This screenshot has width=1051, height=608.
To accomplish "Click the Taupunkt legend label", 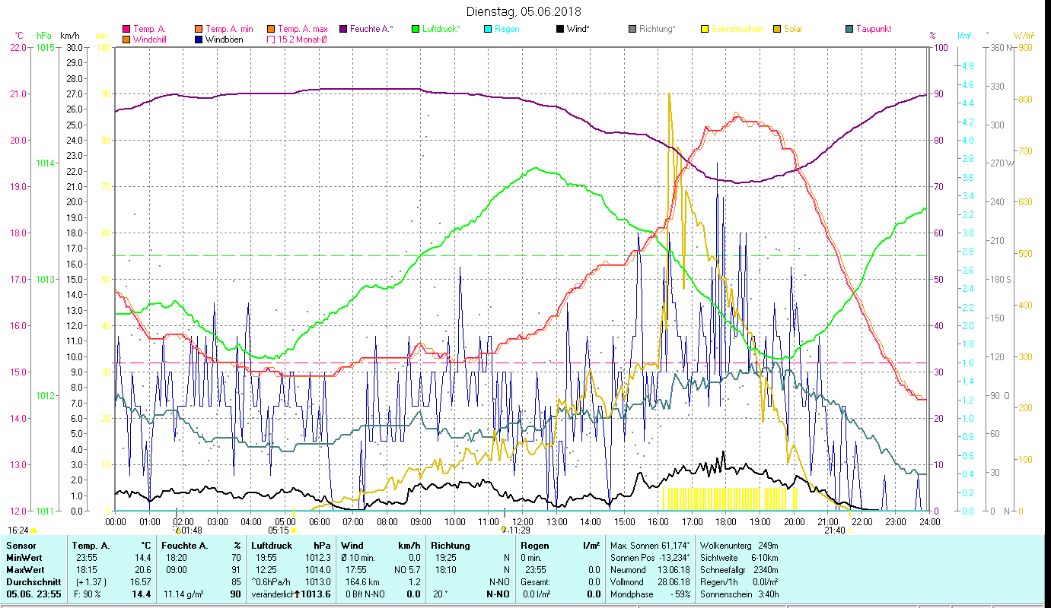I will (x=874, y=29).
